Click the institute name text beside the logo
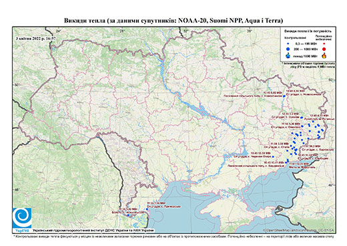 coord(93,231)
